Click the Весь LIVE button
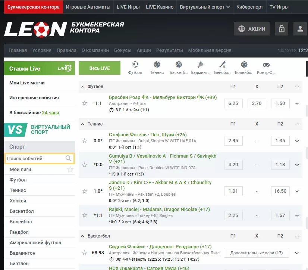 pyautogui.click(x=100, y=68)
